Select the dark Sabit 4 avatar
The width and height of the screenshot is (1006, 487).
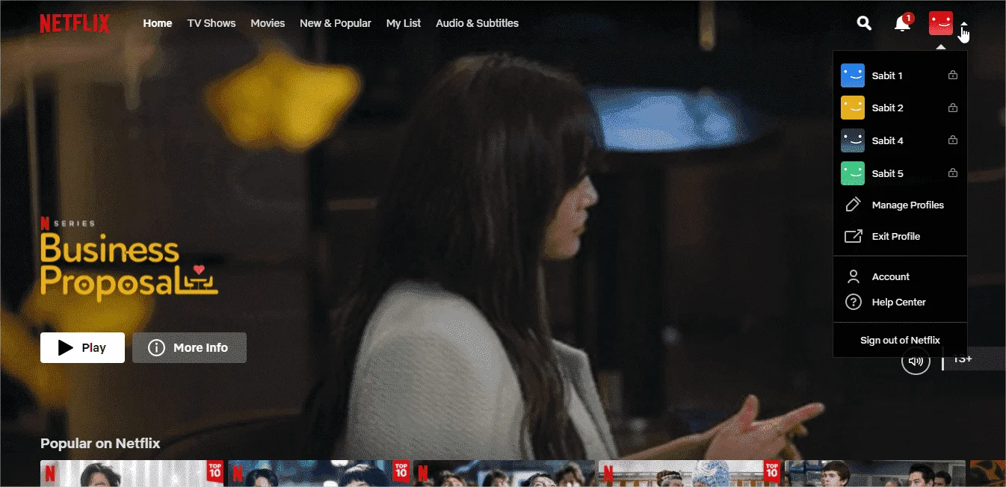click(x=853, y=140)
